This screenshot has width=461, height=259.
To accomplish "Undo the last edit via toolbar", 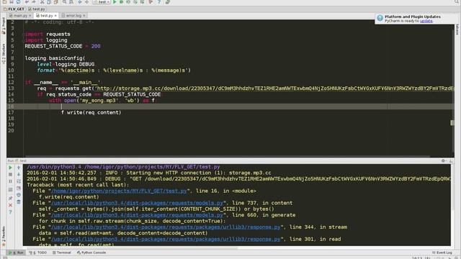I will [27, 2].
